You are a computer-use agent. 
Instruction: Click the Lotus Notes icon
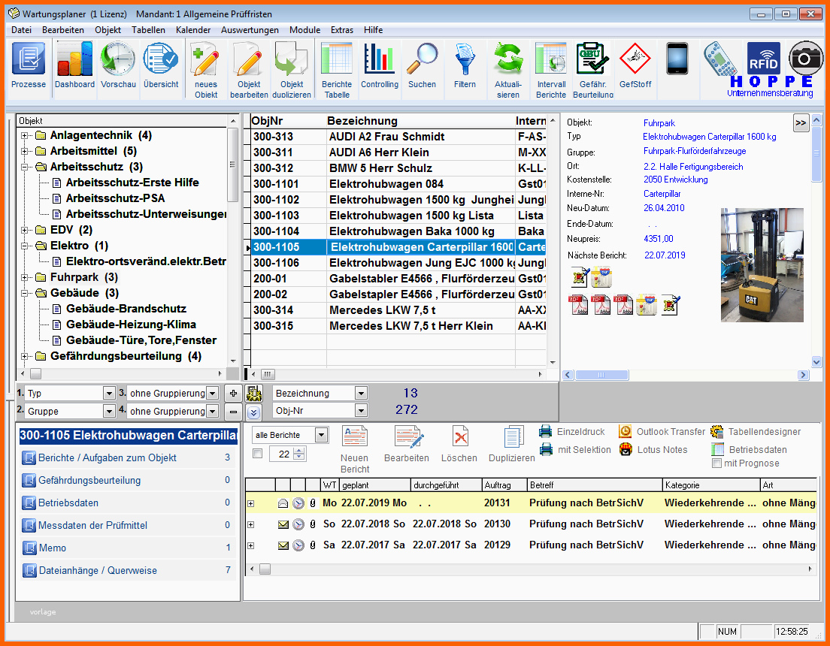pyautogui.click(x=626, y=450)
